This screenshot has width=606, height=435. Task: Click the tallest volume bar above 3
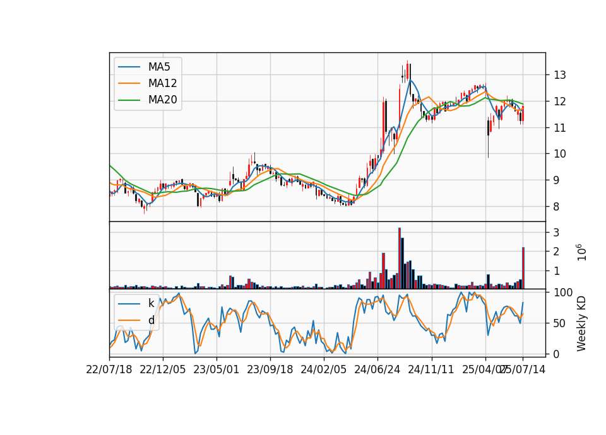point(400,258)
